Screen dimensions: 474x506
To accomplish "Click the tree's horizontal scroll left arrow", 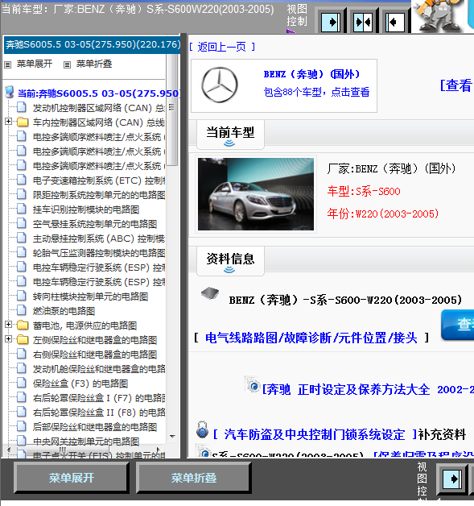I will tap(9, 450).
